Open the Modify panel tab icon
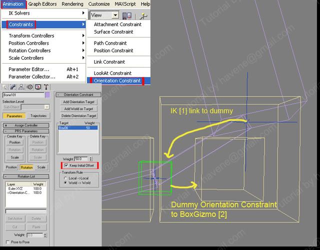Screen dimensions: 320x250 pyautogui.click(x=13, y=87)
